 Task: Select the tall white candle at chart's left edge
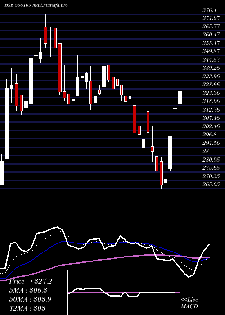coord(7,124)
